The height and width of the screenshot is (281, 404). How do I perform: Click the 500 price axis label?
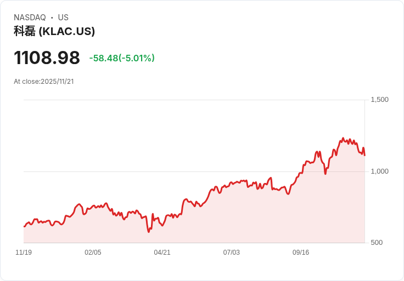[x=377, y=243]
